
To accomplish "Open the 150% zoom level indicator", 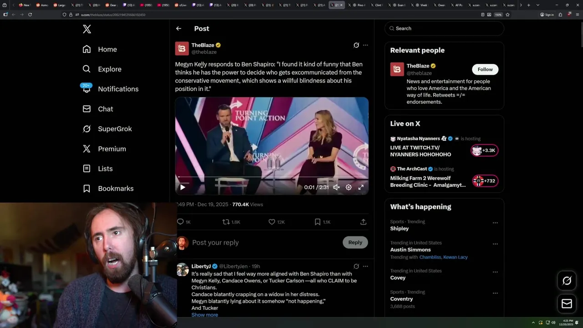I will [x=498, y=15].
